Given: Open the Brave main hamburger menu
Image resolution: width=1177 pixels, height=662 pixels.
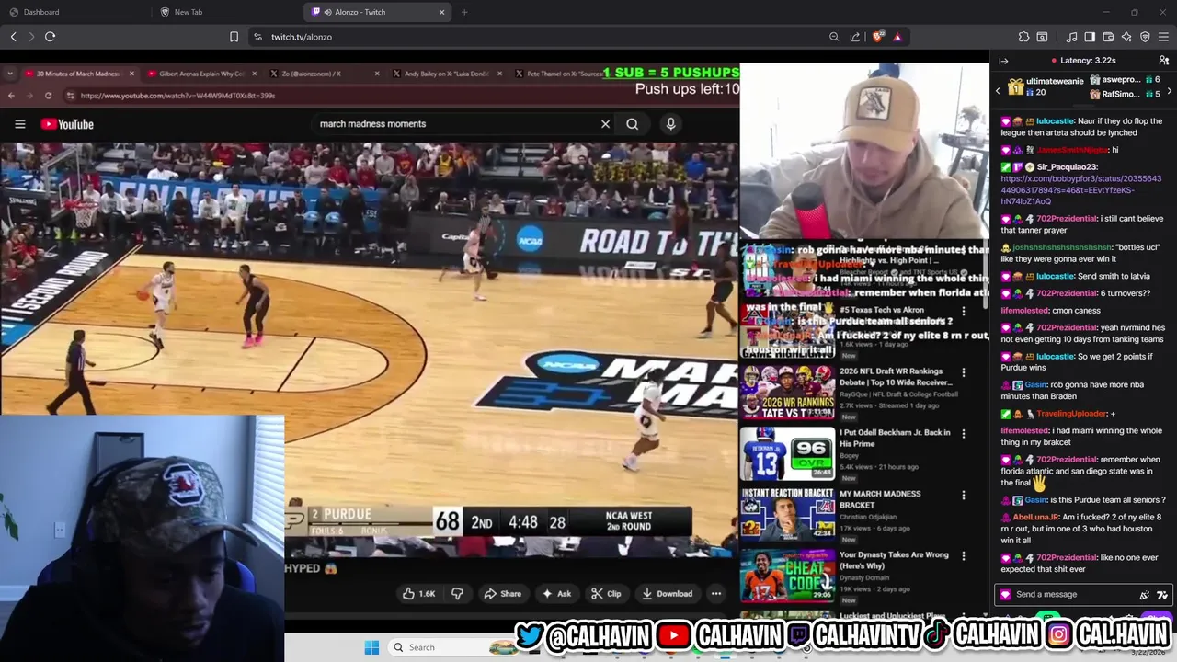Looking at the screenshot, I should [1163, 37].
